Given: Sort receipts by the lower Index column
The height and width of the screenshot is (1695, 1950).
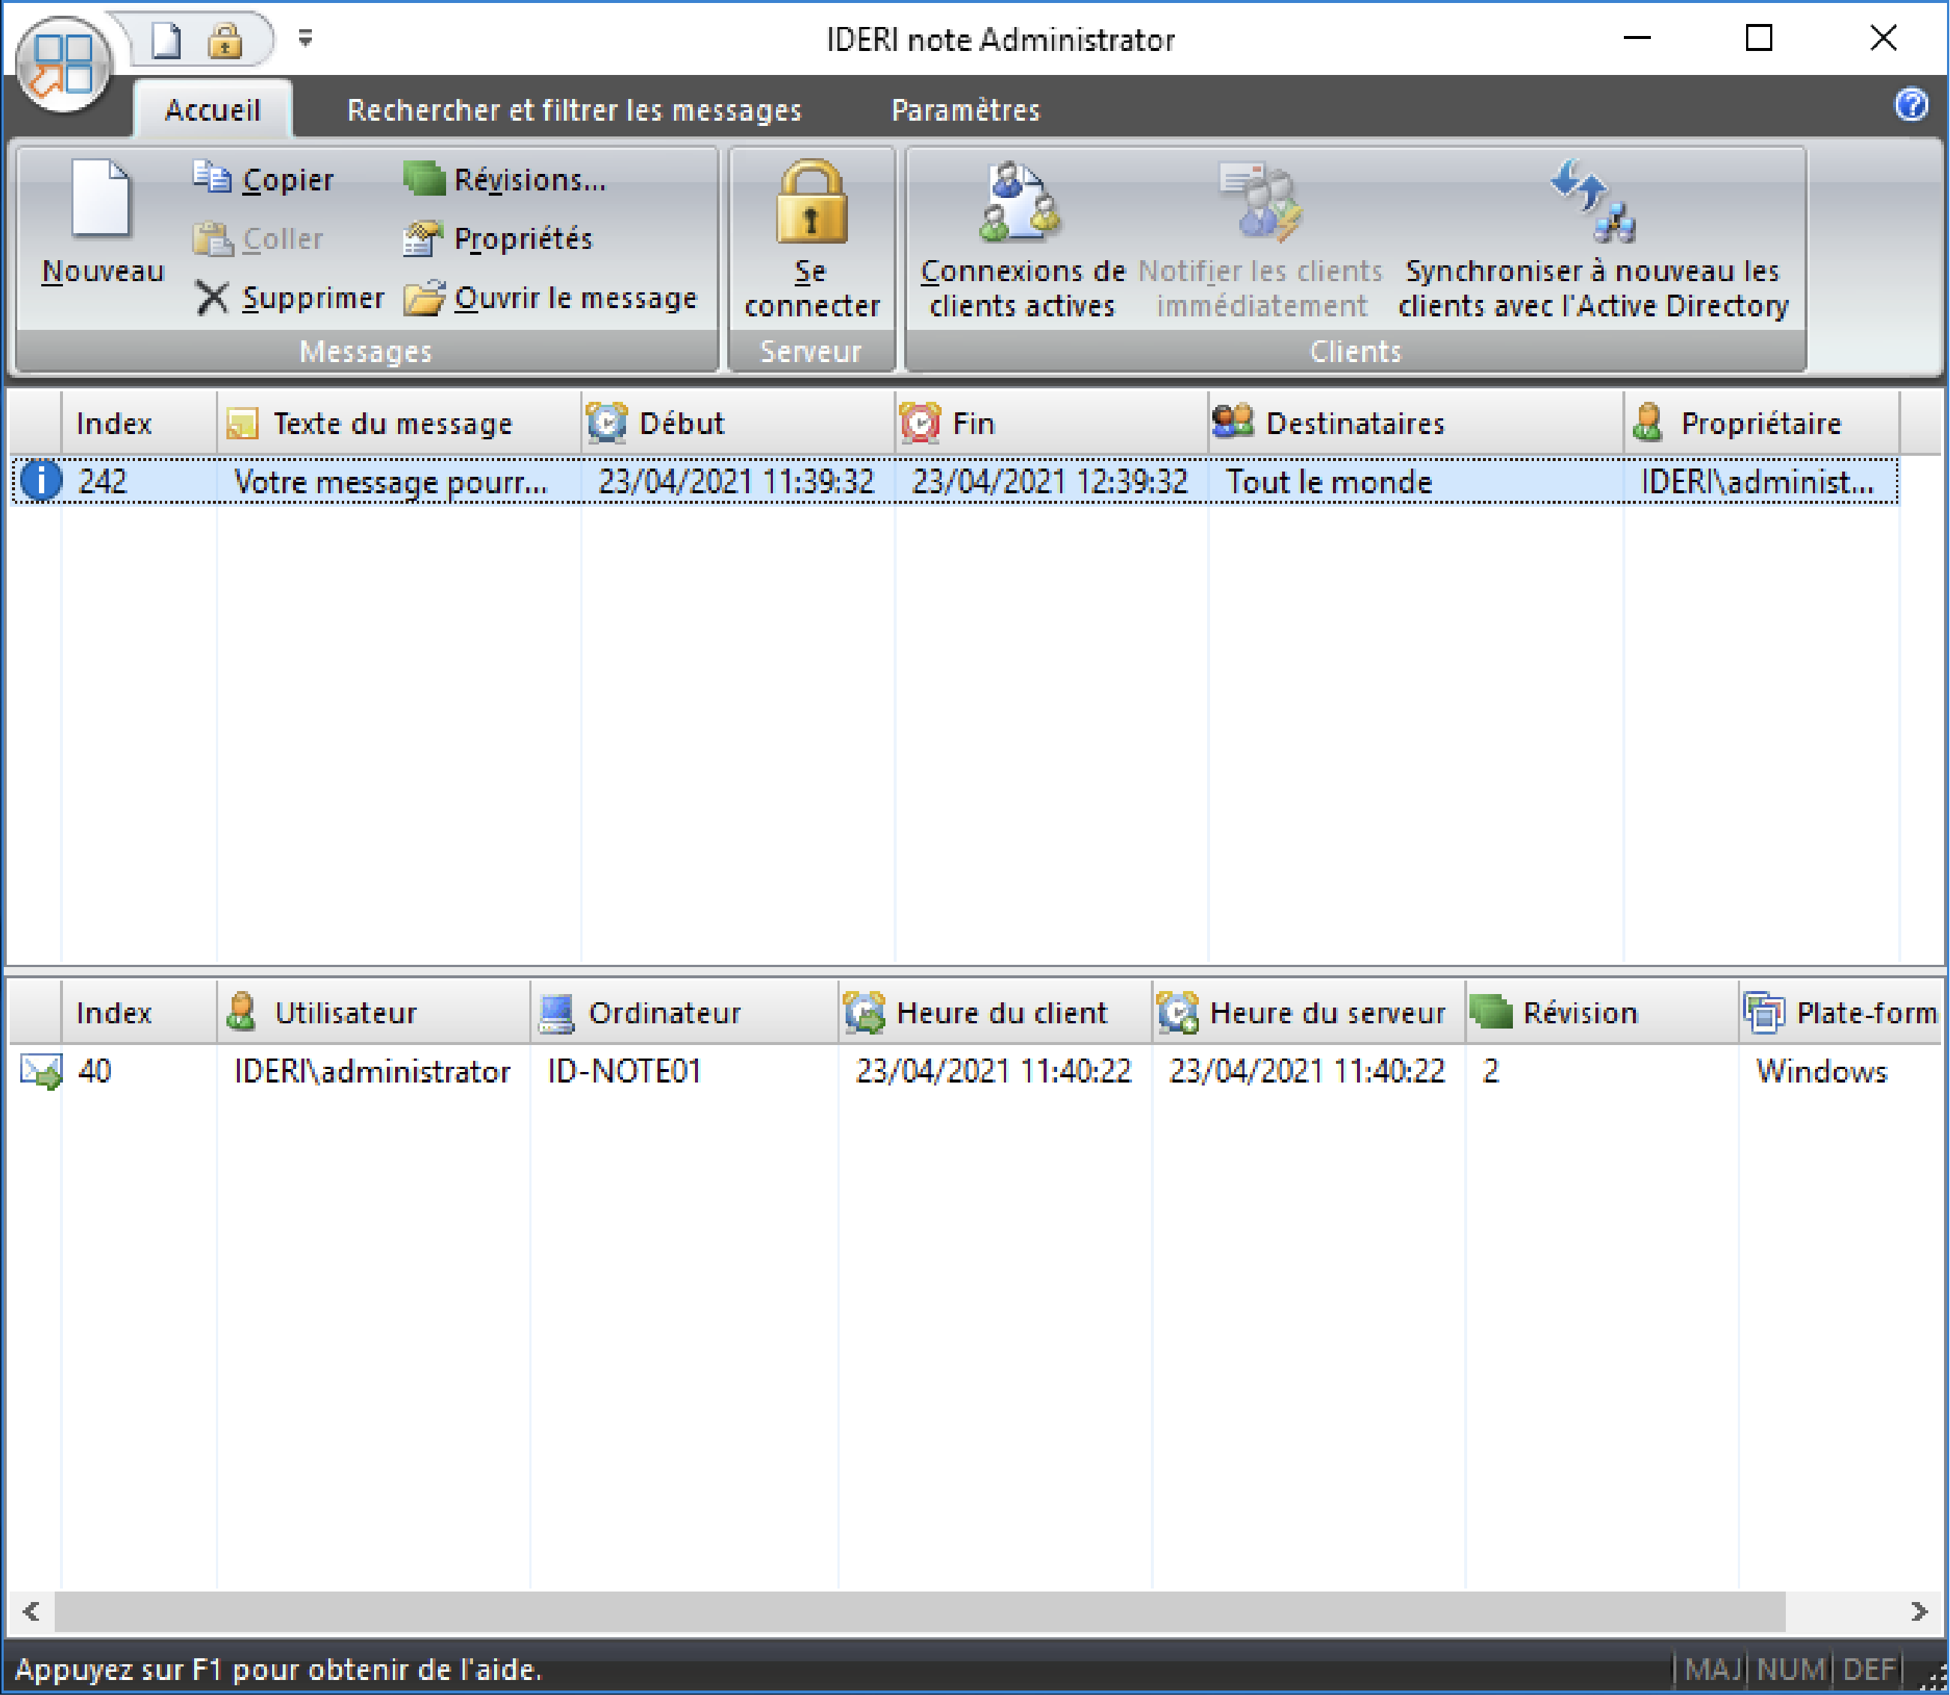Looking at the screenshot, I should pyautogui.click(x=140, y=1012).
